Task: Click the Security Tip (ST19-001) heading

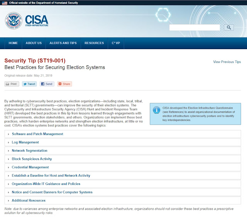Action: [x=35, y=60]
